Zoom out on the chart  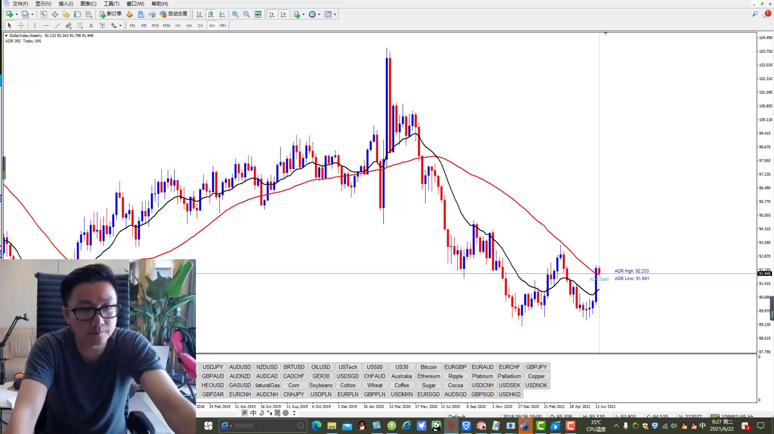[x=247, y=14]
